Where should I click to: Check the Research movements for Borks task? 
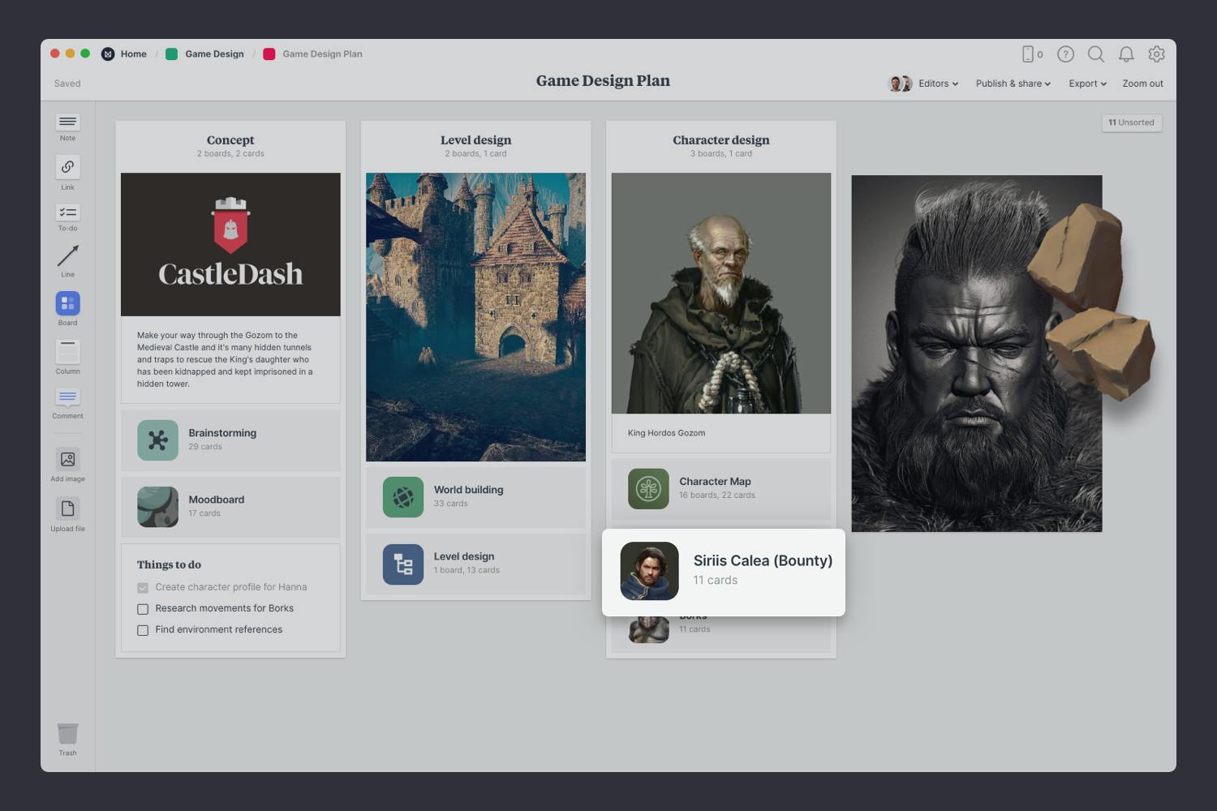[143, 609]
